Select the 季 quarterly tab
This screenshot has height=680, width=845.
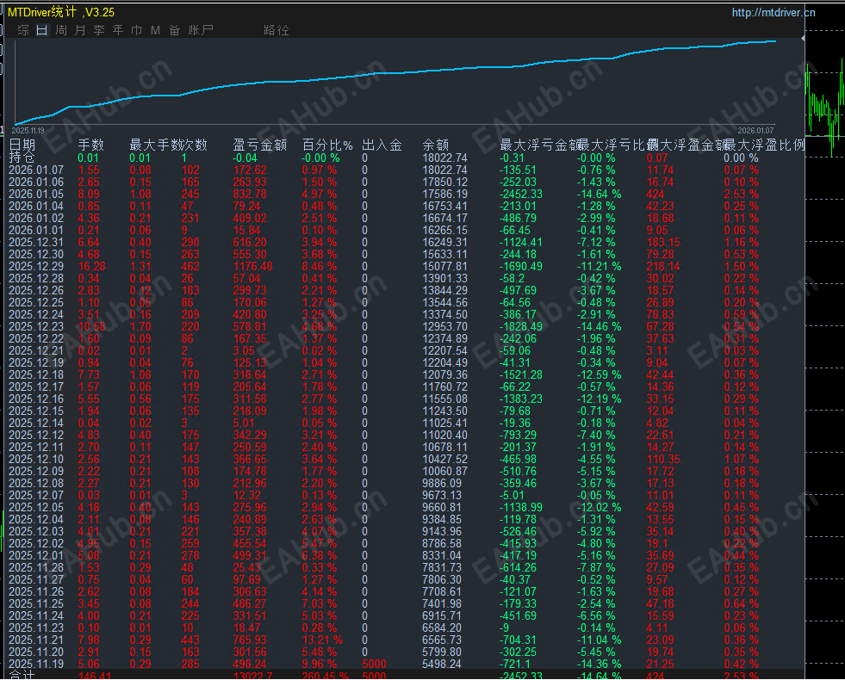[x=99, y=30]
